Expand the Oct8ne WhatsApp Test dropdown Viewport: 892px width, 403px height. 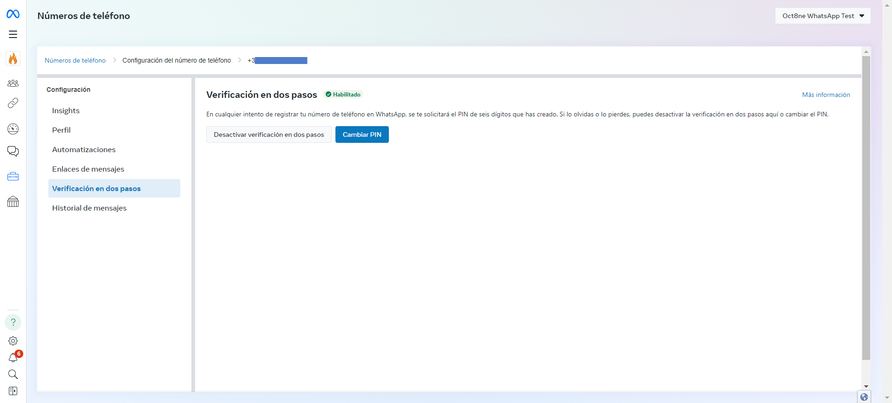point(822,16)
